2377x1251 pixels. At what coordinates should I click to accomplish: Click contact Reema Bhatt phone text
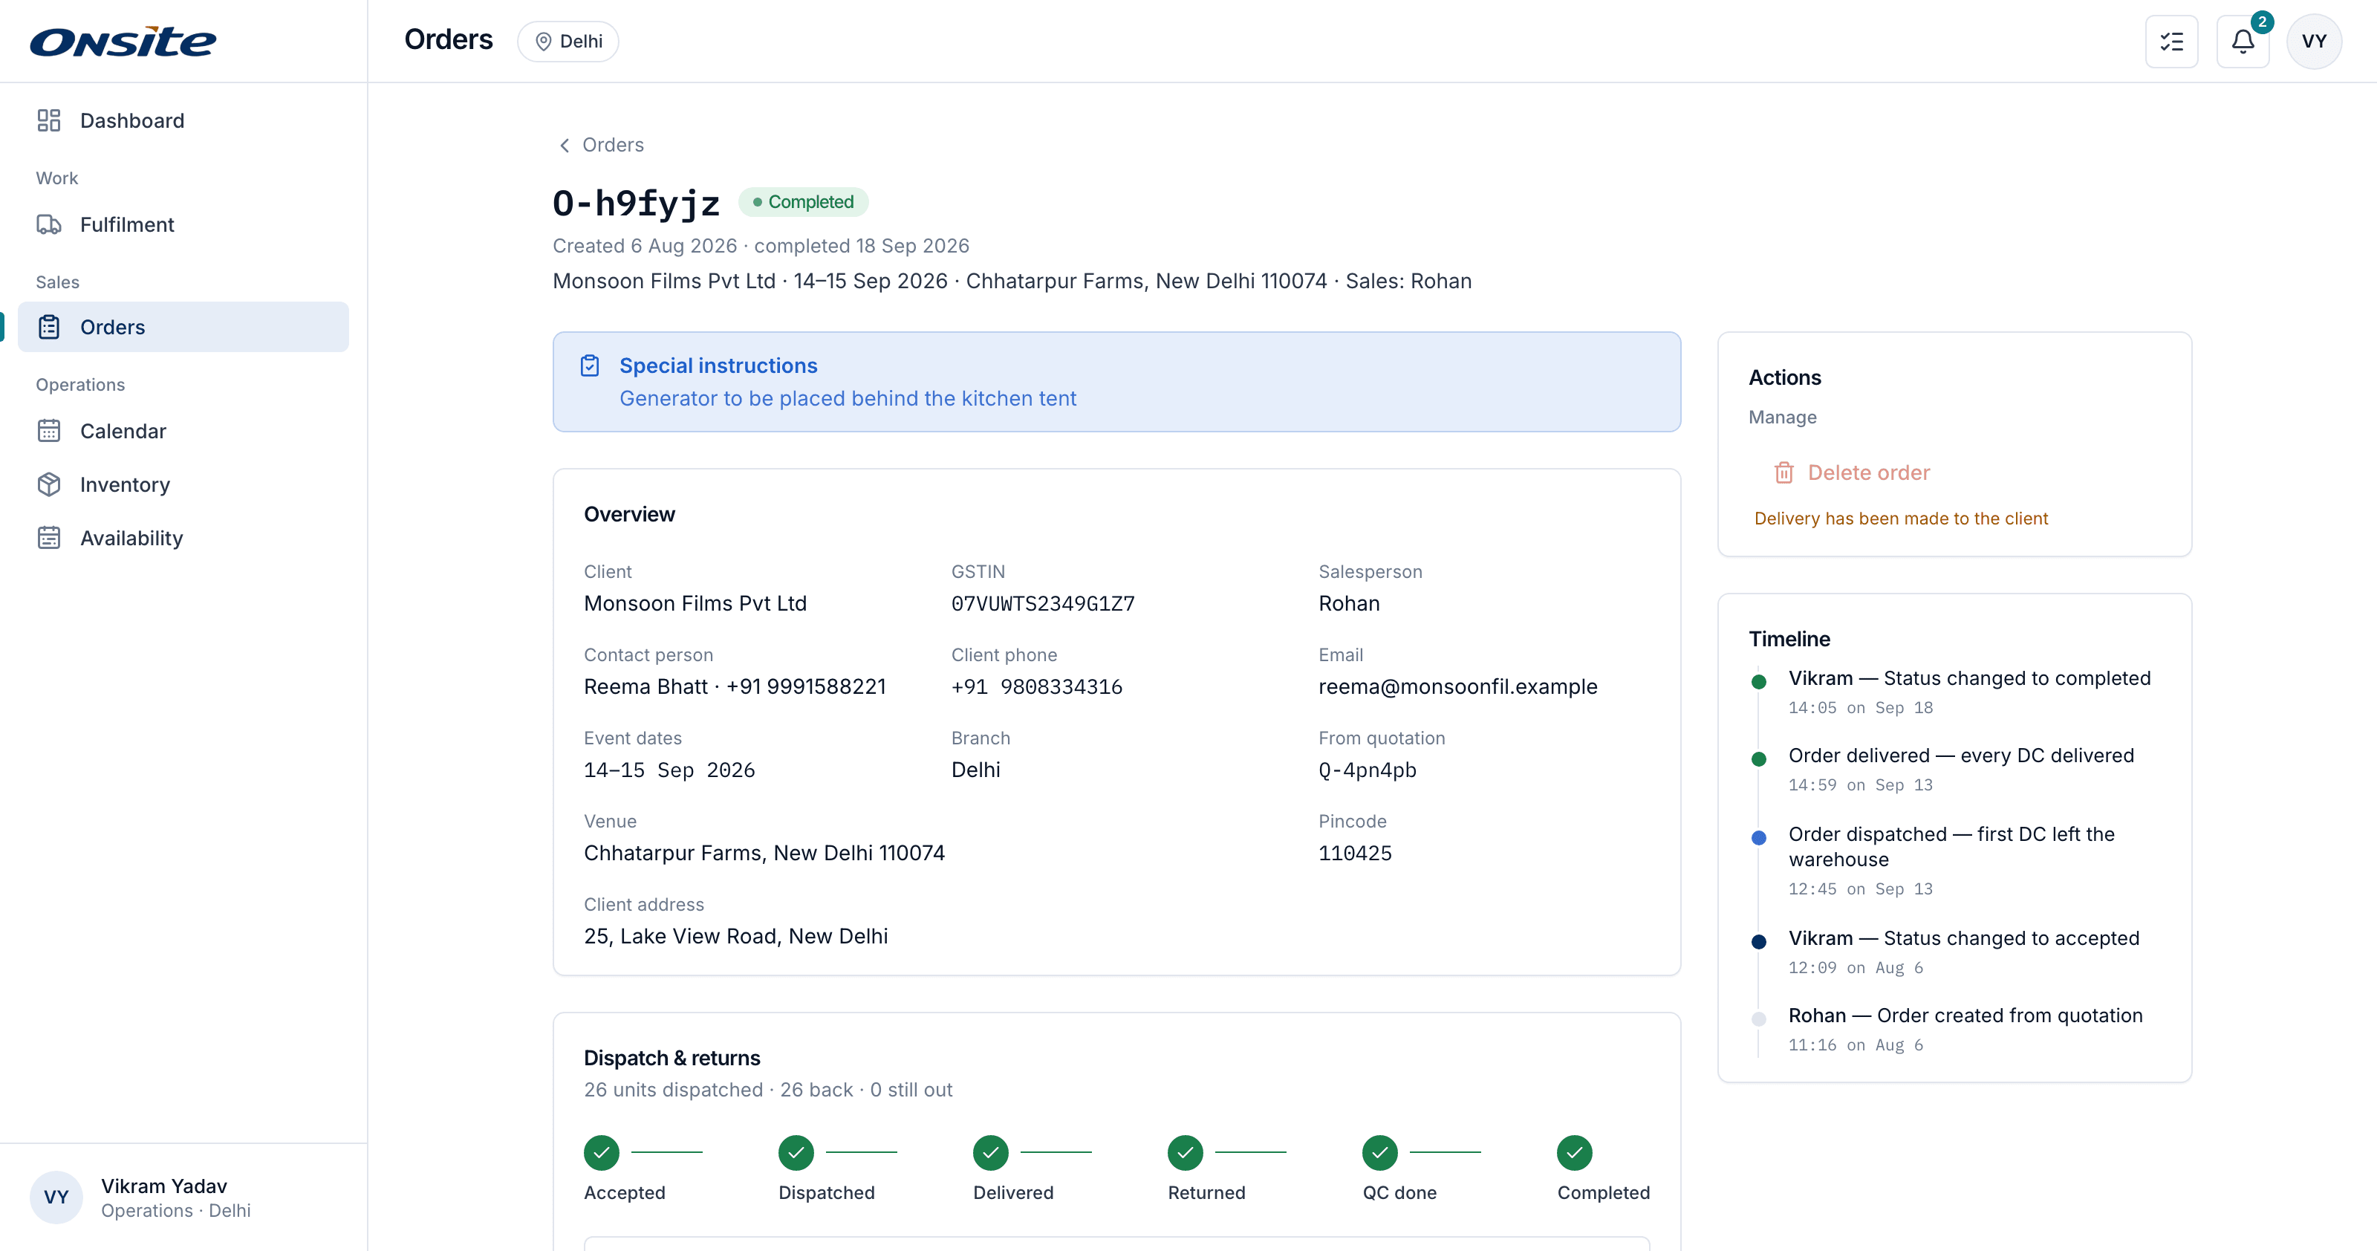coord(735,686)
